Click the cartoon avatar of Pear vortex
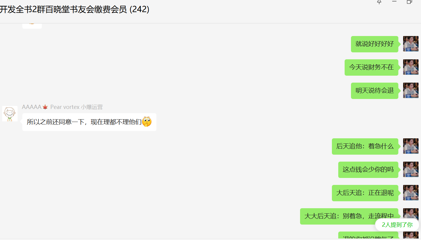This screenshot has height=240, width=421. [10, 113]
